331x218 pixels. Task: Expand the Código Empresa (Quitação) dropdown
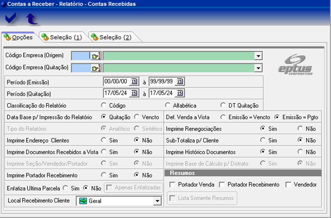pyautogui.click(x=258, y=68)
